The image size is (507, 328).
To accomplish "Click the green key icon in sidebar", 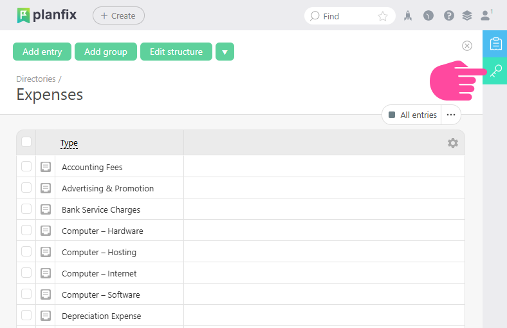I will (495, 70).
